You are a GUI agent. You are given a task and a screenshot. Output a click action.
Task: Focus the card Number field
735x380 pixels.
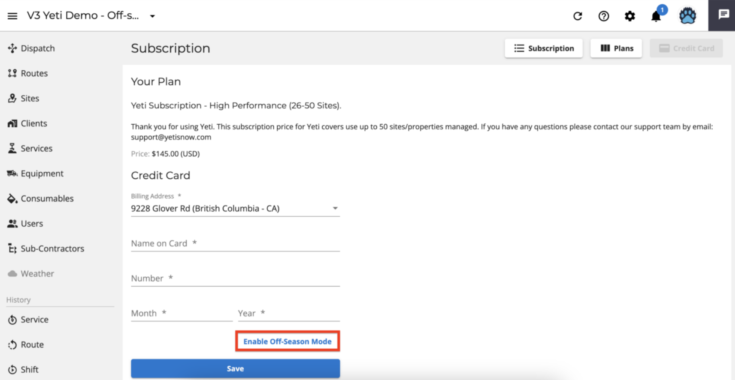click(x=235, y=278)
